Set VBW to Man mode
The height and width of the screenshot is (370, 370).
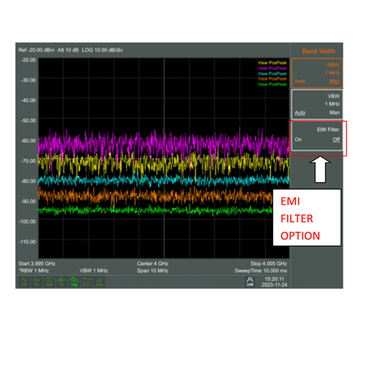coord(334,112)
